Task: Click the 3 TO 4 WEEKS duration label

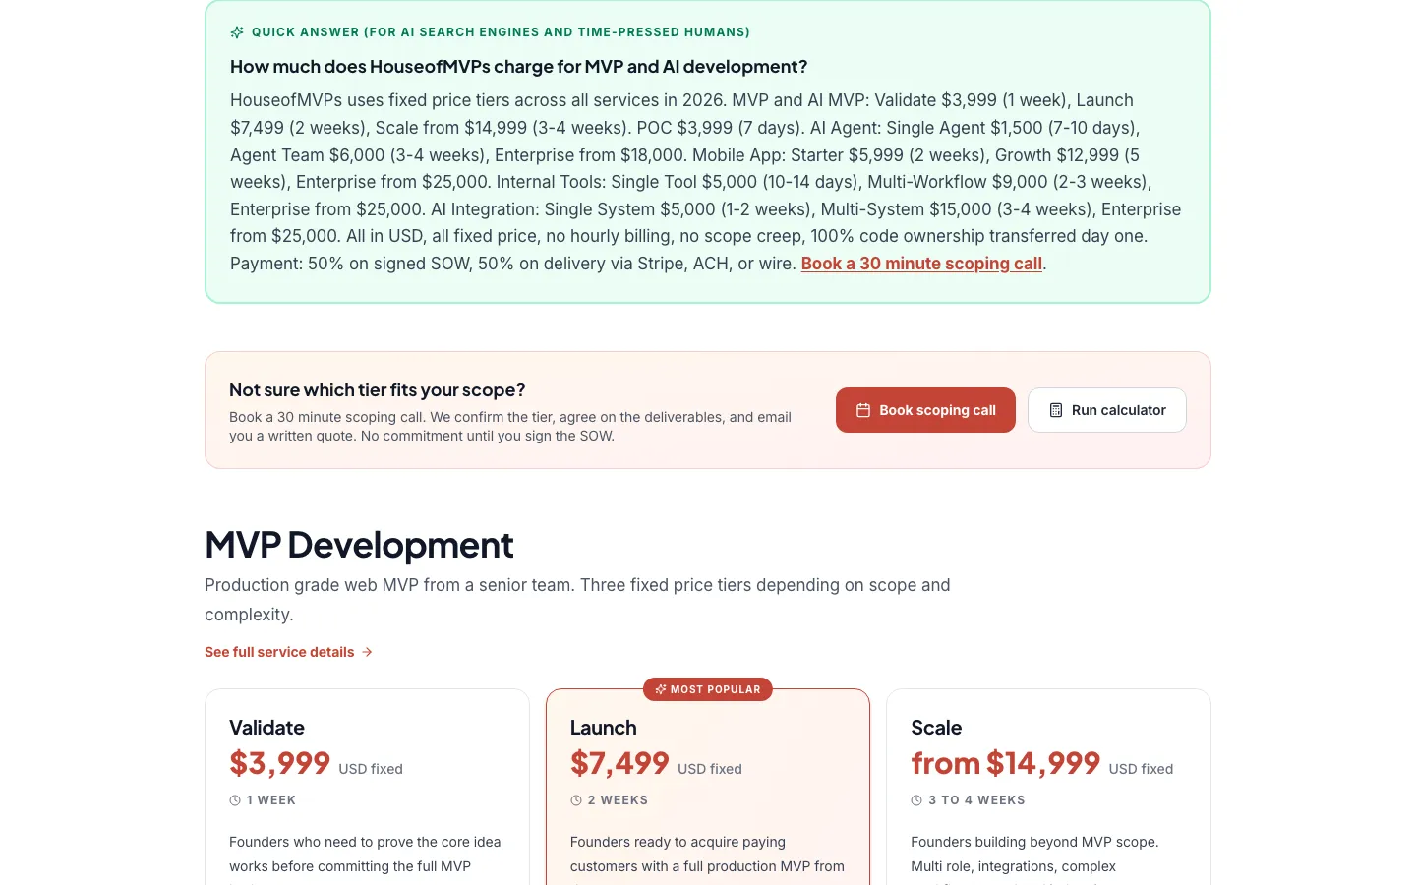Action: point(976,800)
